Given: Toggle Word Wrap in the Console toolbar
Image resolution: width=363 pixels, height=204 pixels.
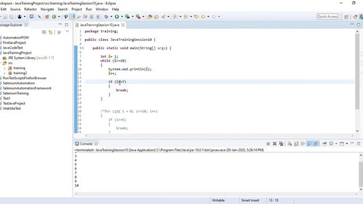Looking at the screenshot, I should (302, 143).
